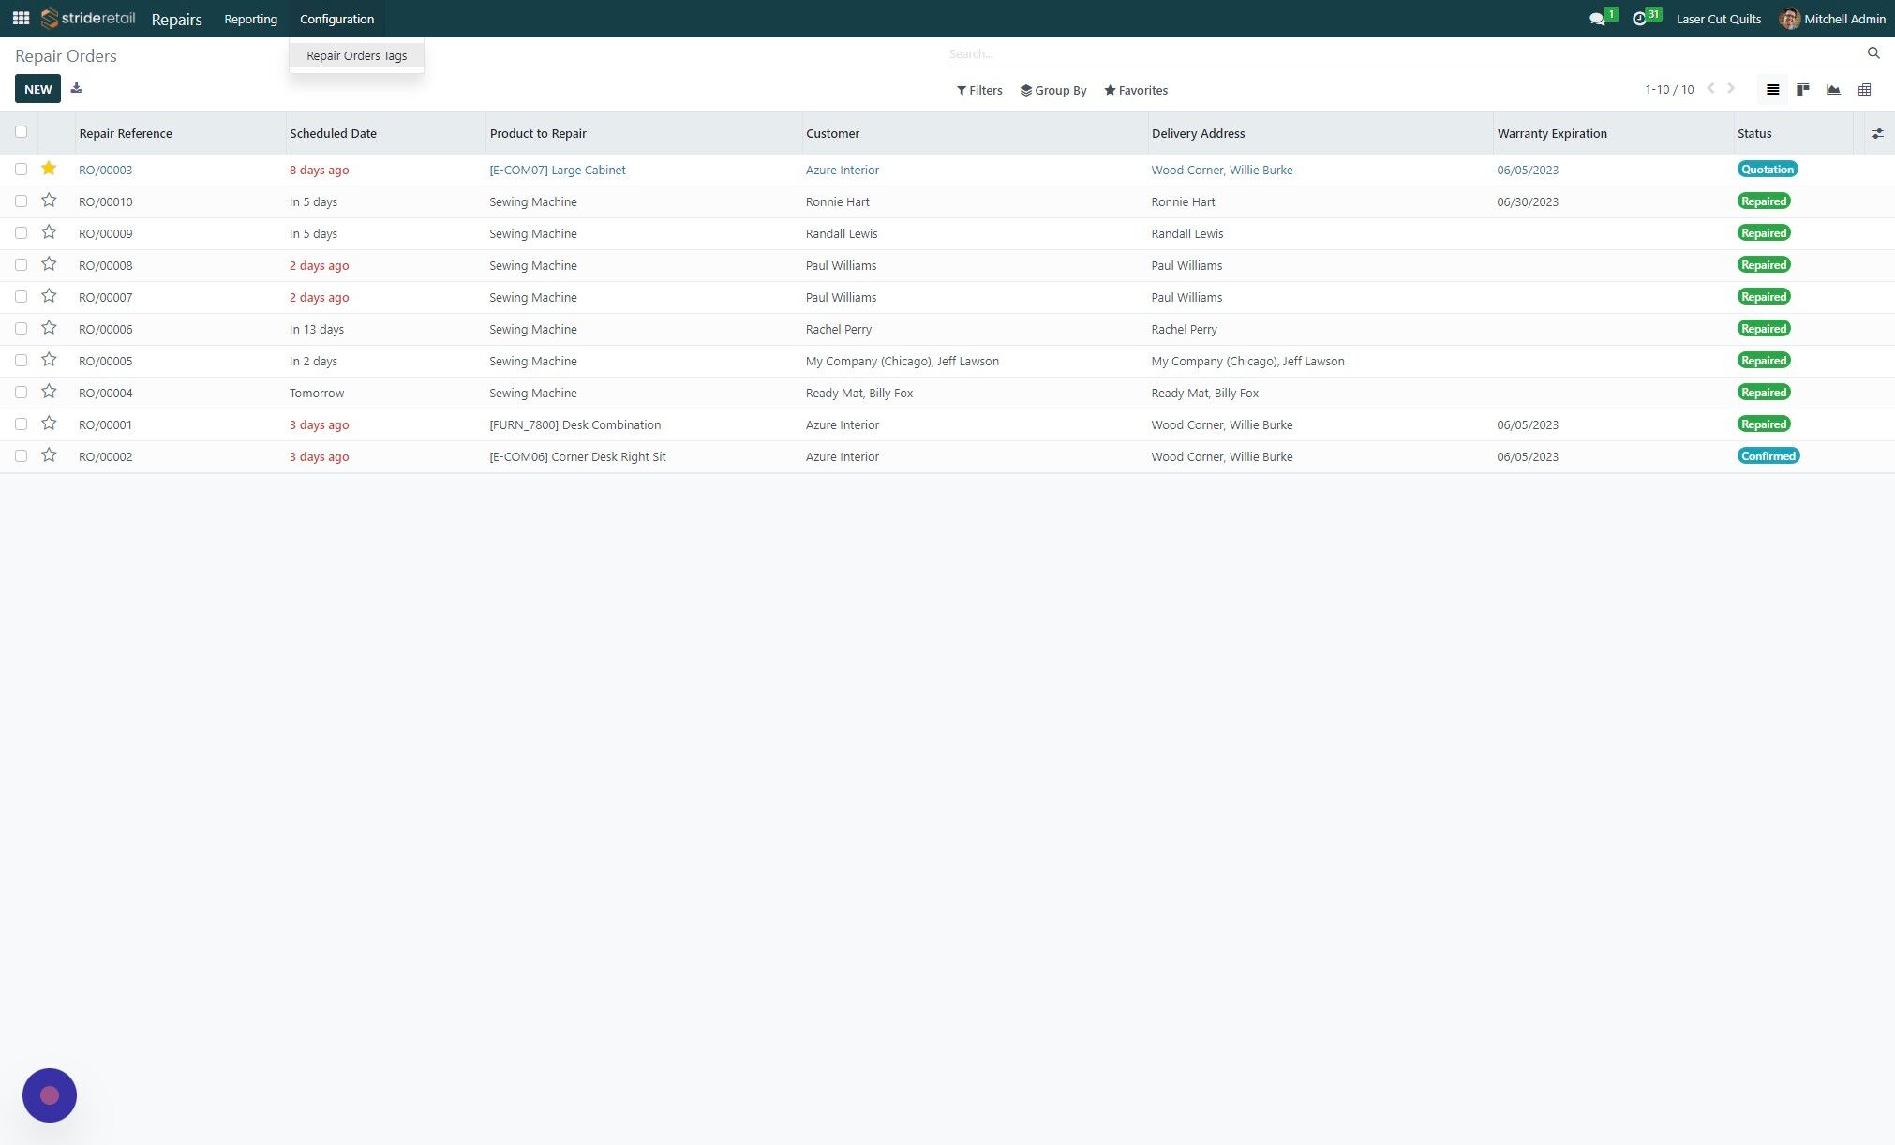
Task: Star repair order RO/00008
Action: coord(49,264)
